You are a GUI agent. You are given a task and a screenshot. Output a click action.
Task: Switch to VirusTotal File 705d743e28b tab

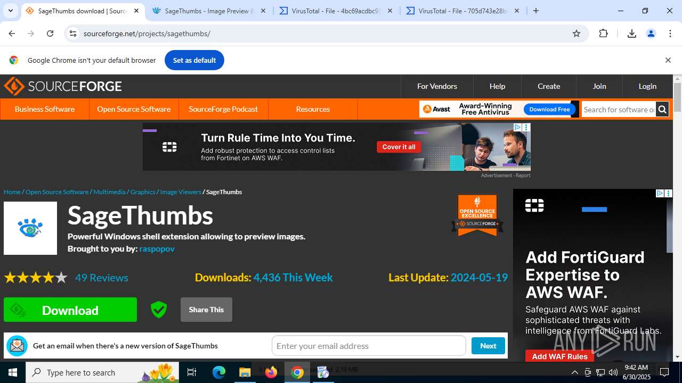click(464, 11)
